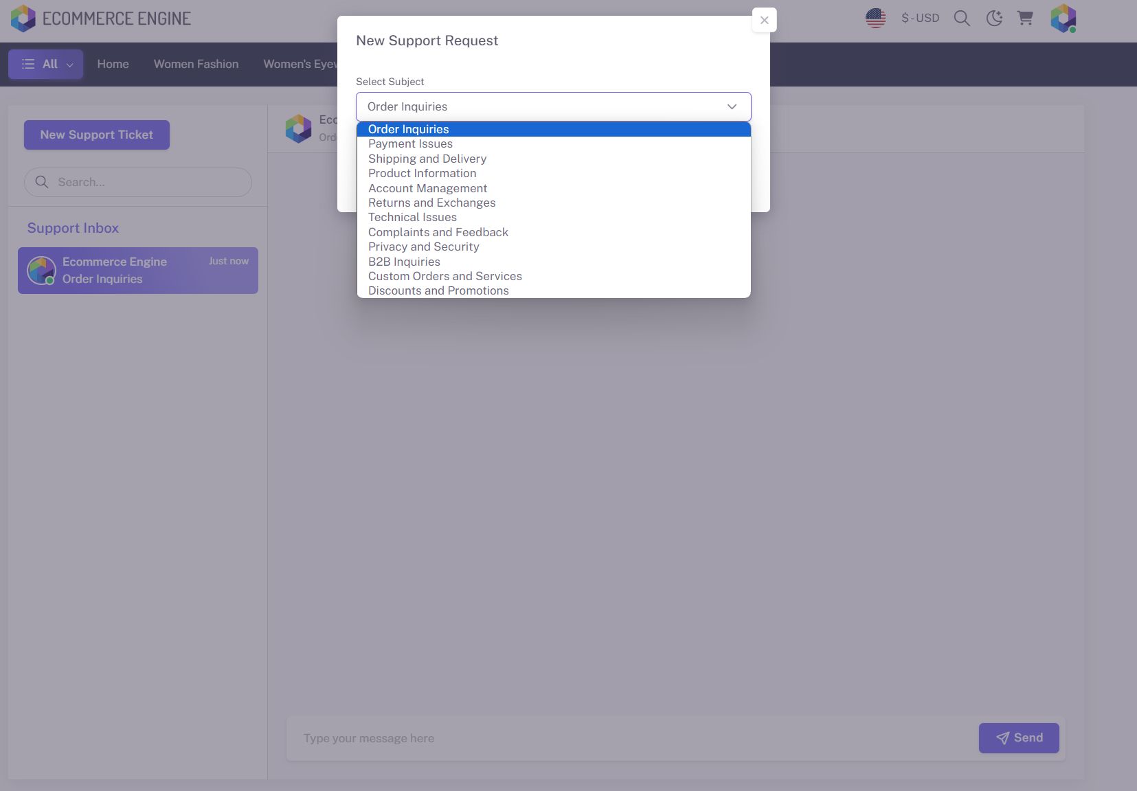Screen dimensions: 1137x791
Task: Choose Complaints and Feedback subject
Action: (554, 232)
